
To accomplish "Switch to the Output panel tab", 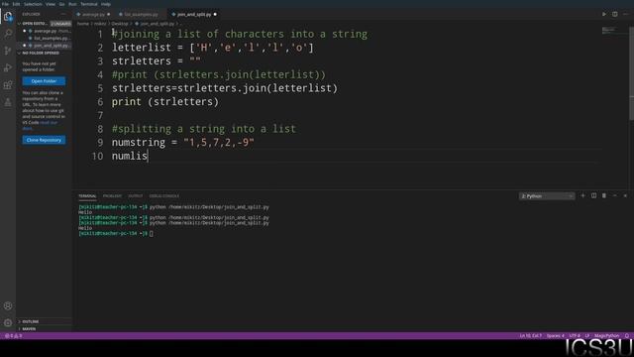I will click(136, 196).
